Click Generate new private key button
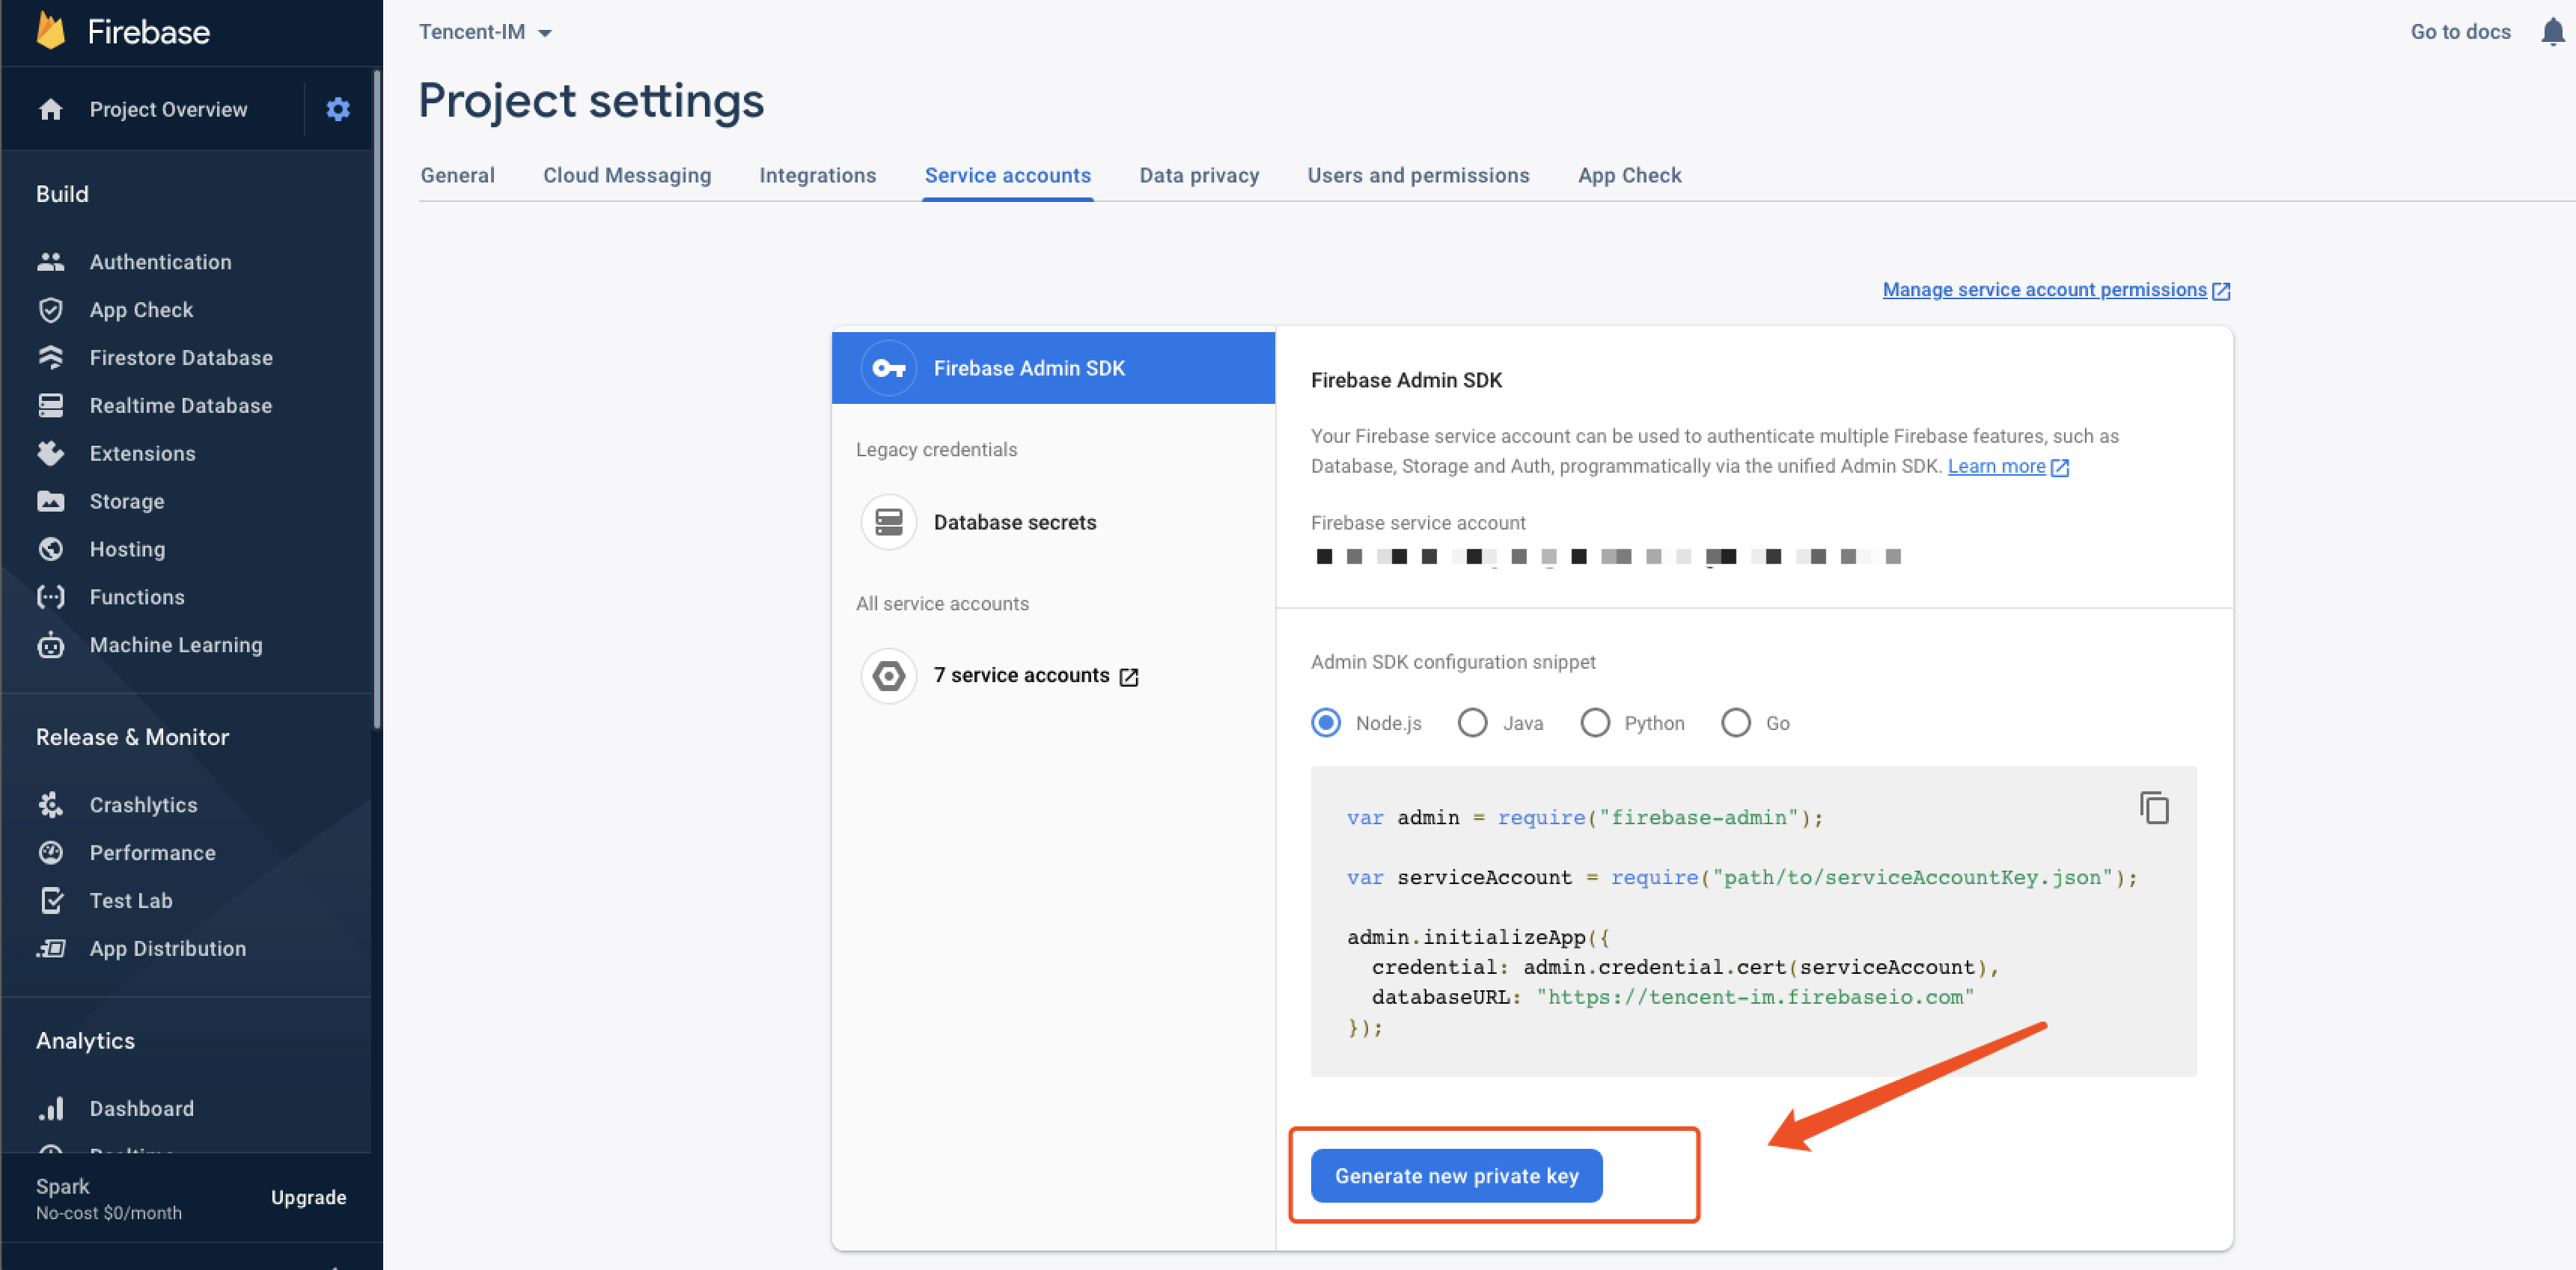2576x1270 pixels. [1456, 1176]
